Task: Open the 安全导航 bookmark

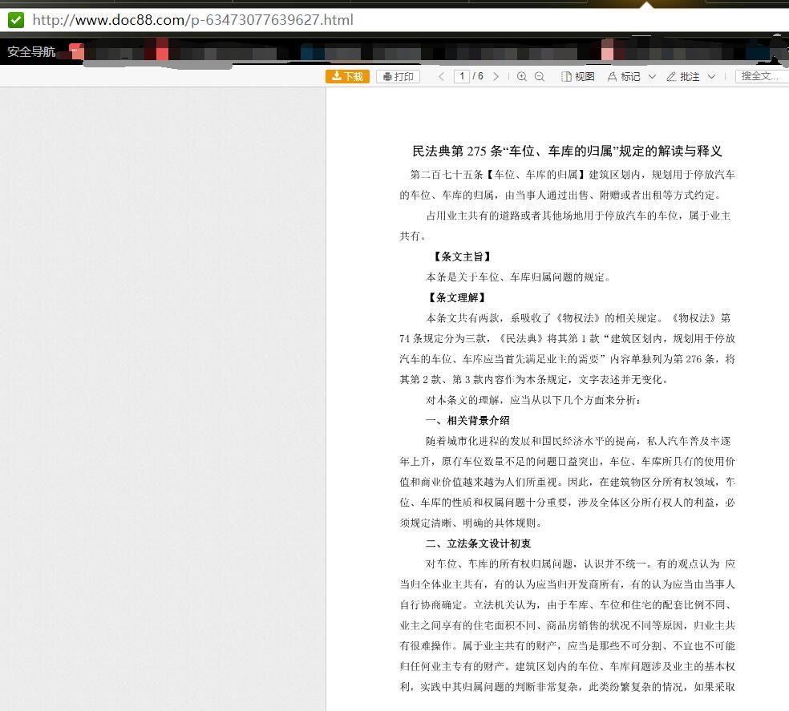Action: click(31, 52)
